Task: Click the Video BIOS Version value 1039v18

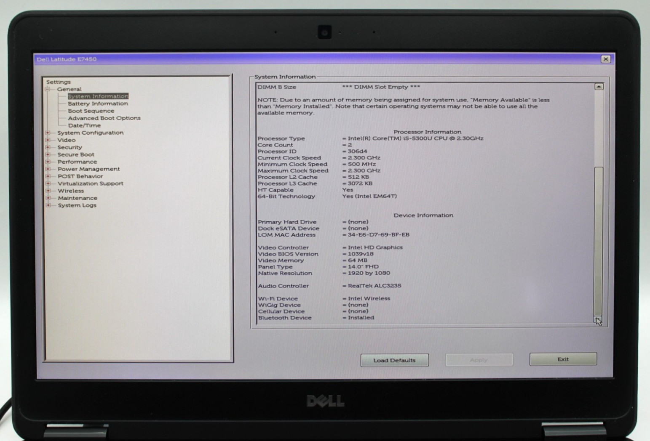Action: point(361,254)
